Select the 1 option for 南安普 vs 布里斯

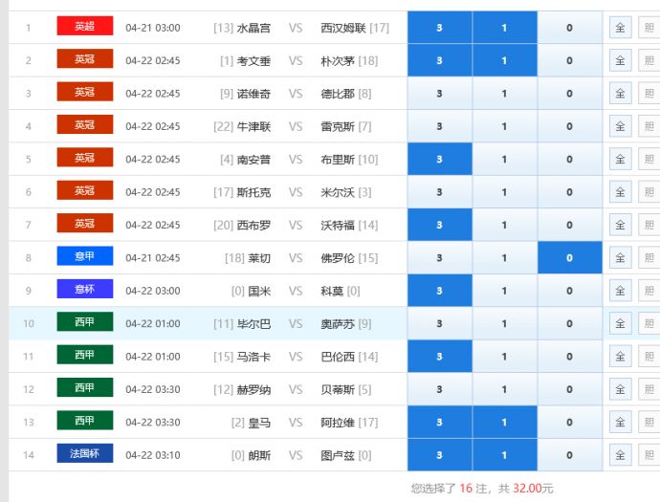tap(504, 159)
